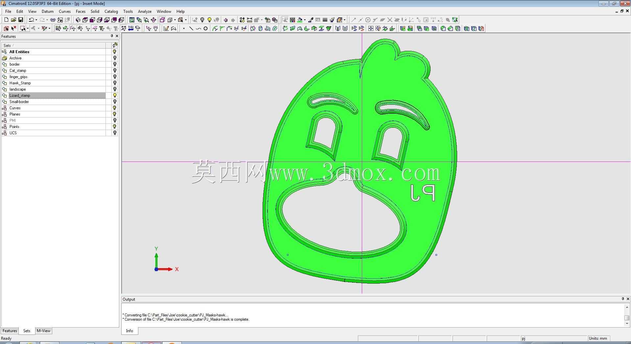Select the Small-border set row
This screenshot has width=631, height=344.
click(x=54, y=102)
